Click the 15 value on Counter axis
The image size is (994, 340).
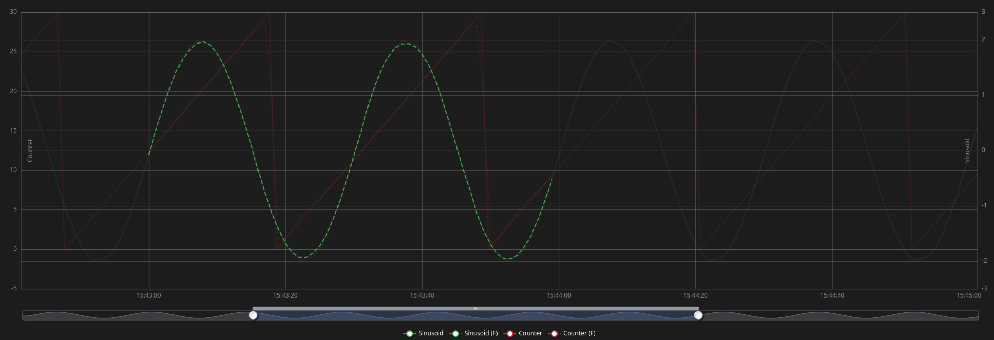coord(13,131)
